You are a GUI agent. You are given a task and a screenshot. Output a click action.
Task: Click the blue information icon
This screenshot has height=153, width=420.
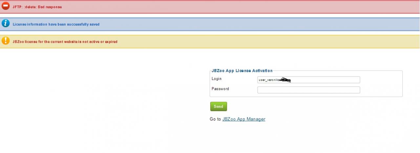tap(6, 23)
